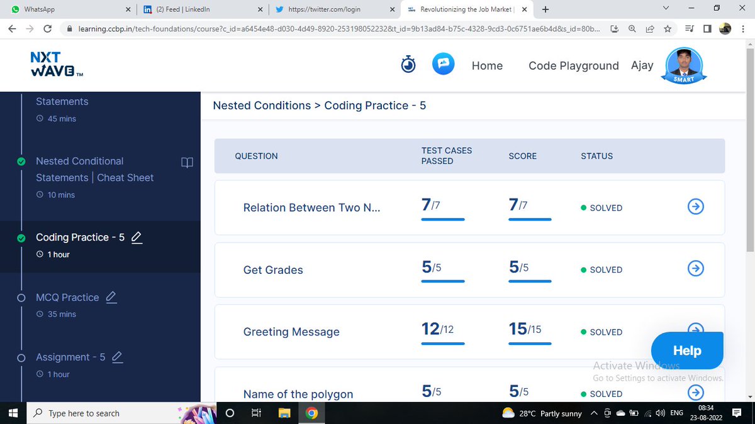Viewport: 755px width, 424px height.
Task: Click Nested Conditions breadcrumb
Action: click(262, 106)
